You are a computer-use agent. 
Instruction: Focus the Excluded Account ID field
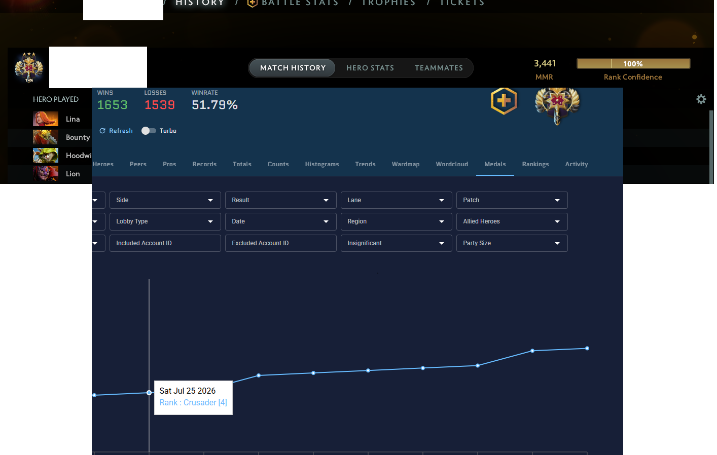[281, 243]
